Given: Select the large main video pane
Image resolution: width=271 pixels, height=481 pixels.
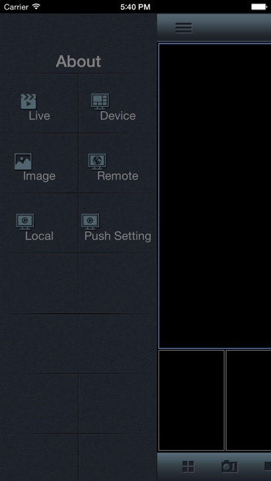Looking at the screenshot, I should 214,196.
